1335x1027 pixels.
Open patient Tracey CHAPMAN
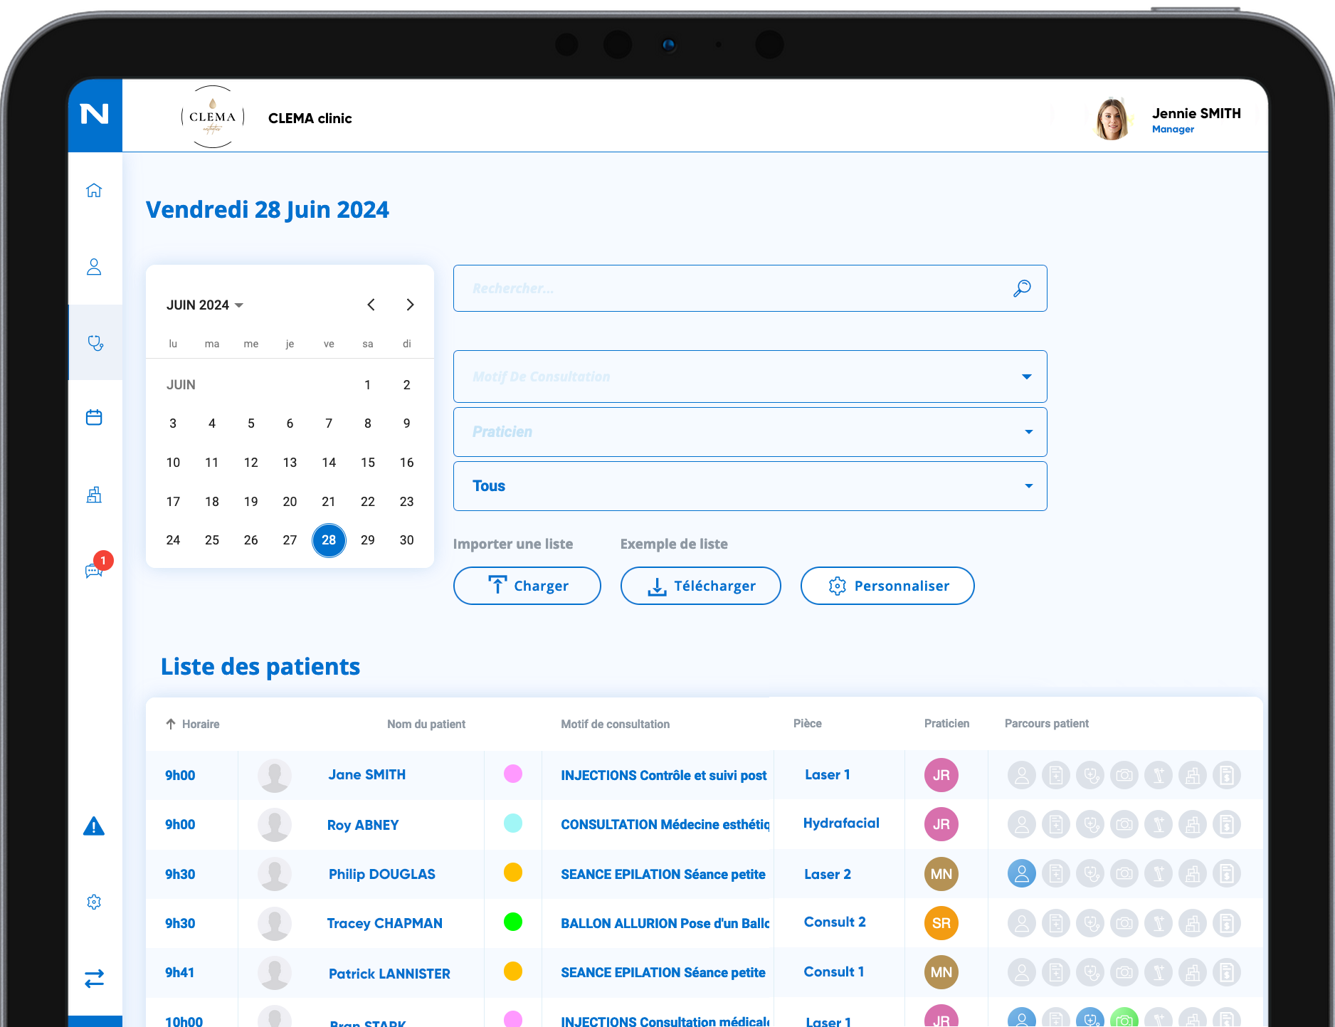tap(385, 923)
